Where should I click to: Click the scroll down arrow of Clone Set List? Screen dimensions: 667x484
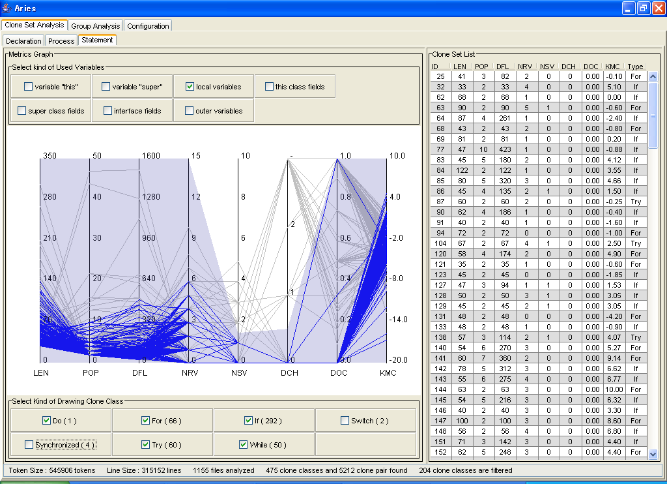[x=653, y=454]
